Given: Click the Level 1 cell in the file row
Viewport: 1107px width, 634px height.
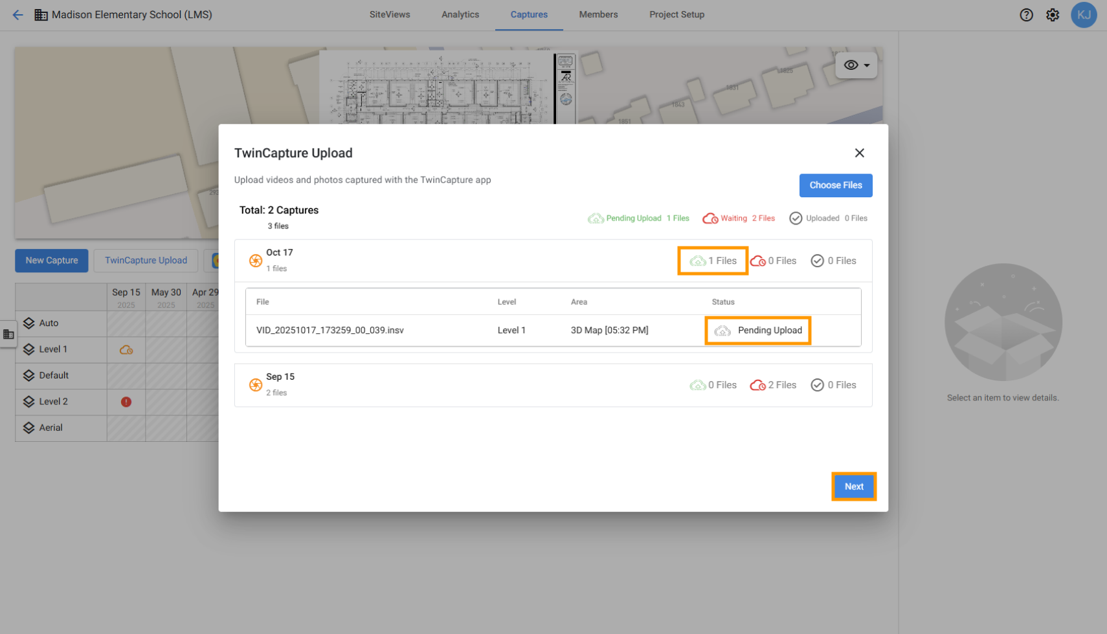Looking at the screenshot, I should click(511, 331).
